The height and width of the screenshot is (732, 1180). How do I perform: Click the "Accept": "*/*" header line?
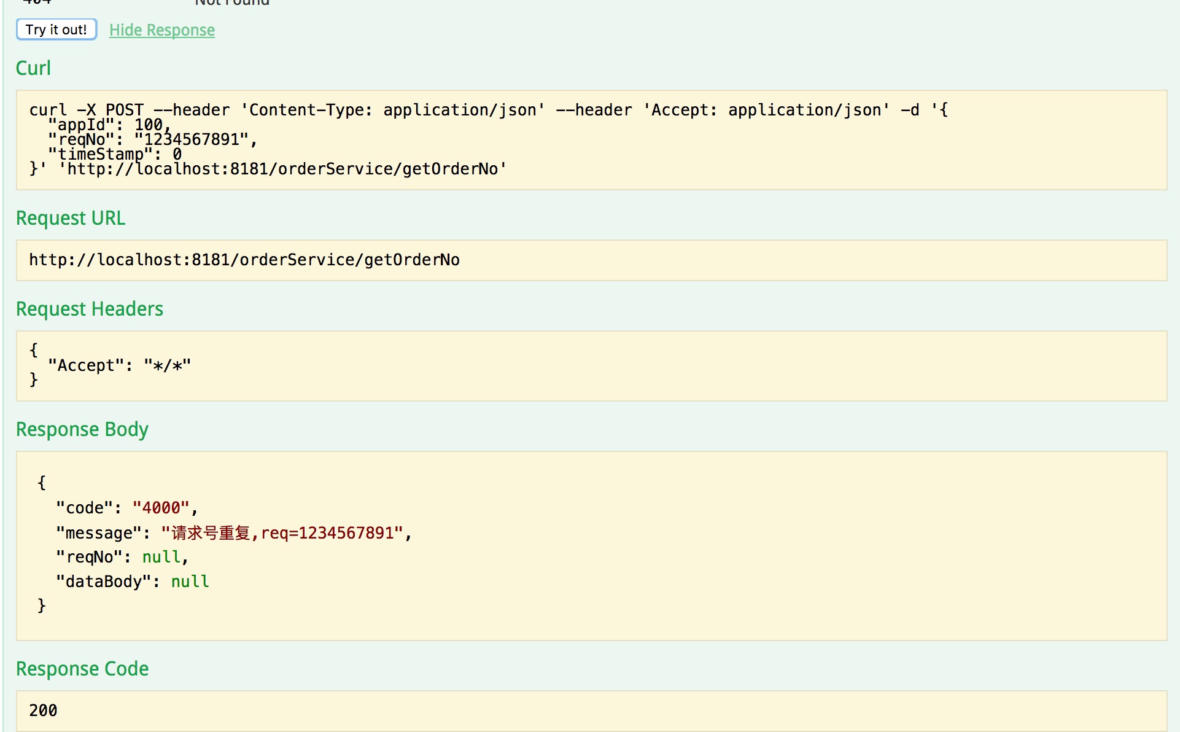[x=120, y=365]
